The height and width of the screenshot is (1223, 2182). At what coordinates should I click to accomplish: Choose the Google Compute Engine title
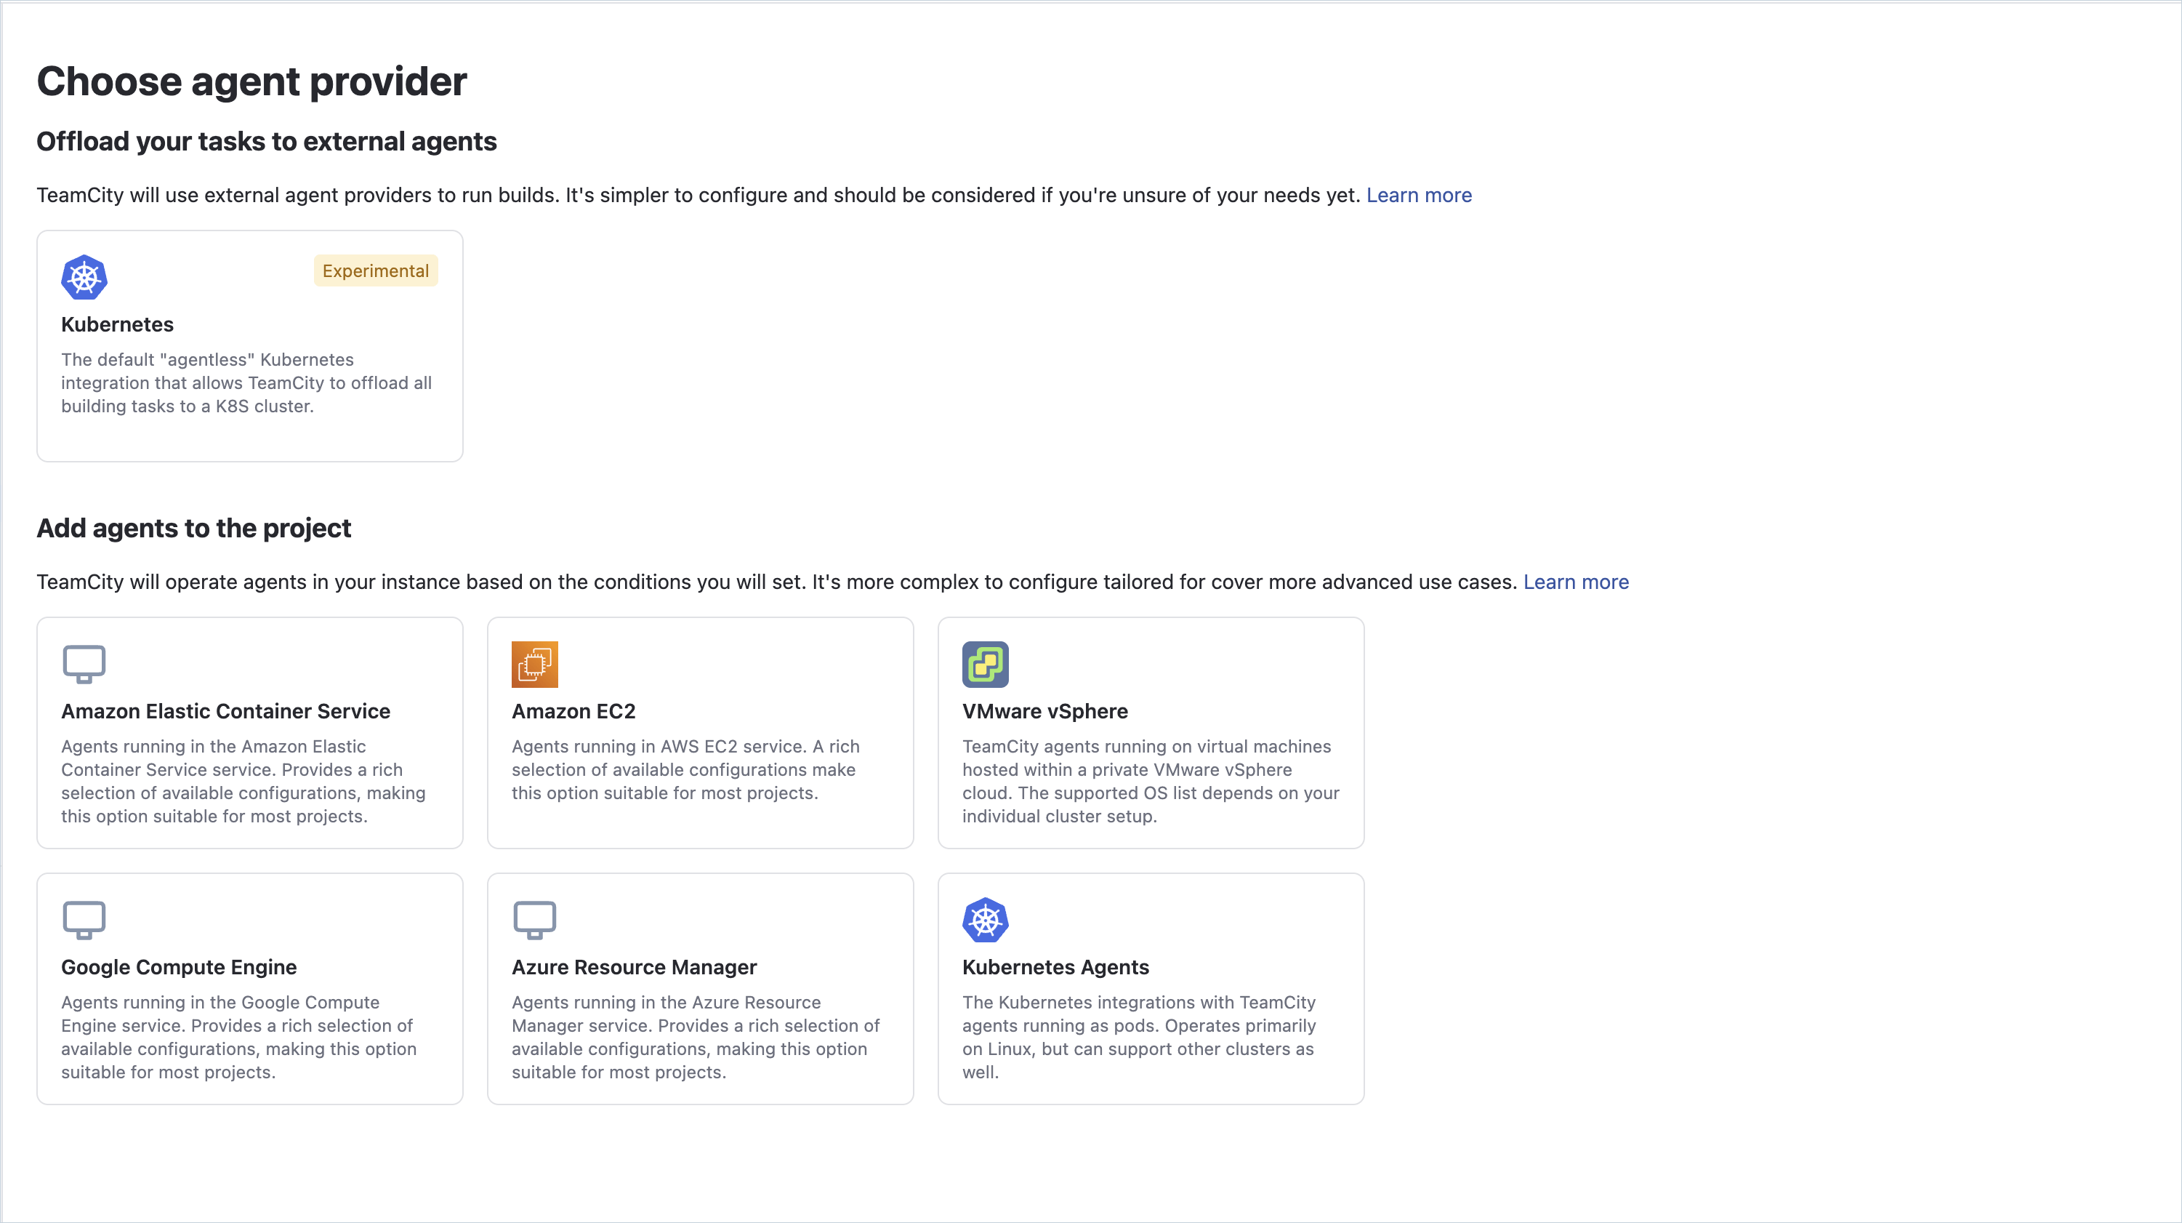(179, 967)
